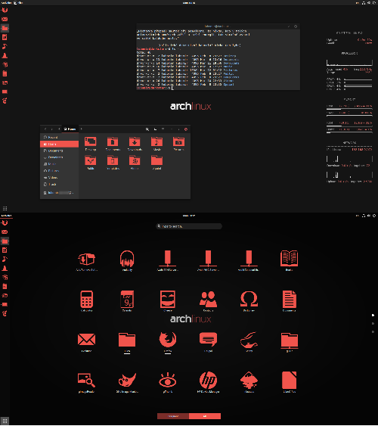Click the search icon in file manager
The height and width of the screenshot is (426, 378).
click(x=147, y=129)
